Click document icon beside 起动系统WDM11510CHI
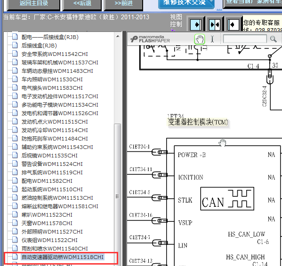Image resolution: width=282 pixels, height=266 pixels. 15,189
